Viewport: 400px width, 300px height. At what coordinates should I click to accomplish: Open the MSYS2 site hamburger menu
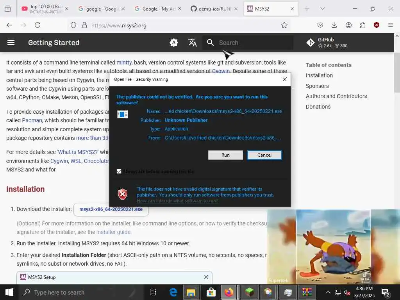[x=11, y=43]
